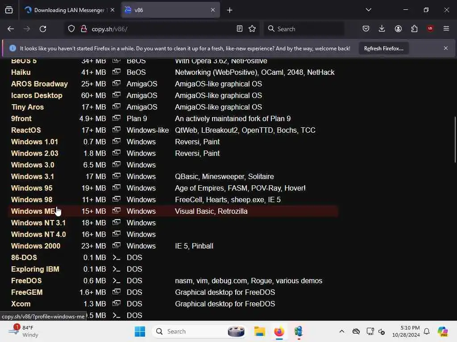Click the Refresh Firefox… button
The height and width of the screenshot is (342, 457).
[383, 49]
